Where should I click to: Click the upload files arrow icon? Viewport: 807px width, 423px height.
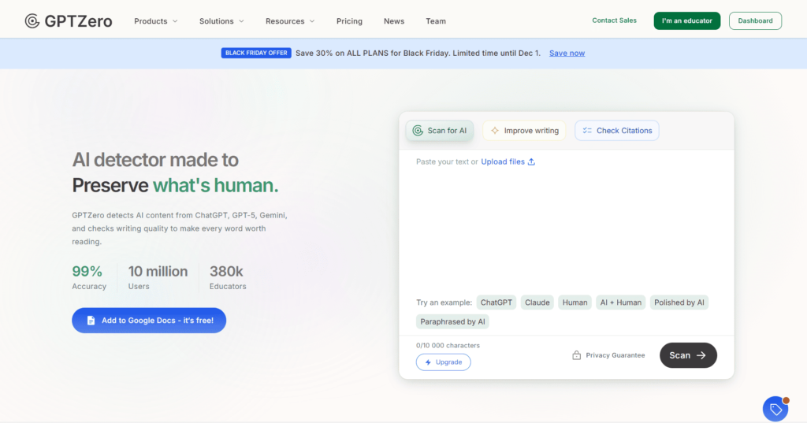(531, 162)
